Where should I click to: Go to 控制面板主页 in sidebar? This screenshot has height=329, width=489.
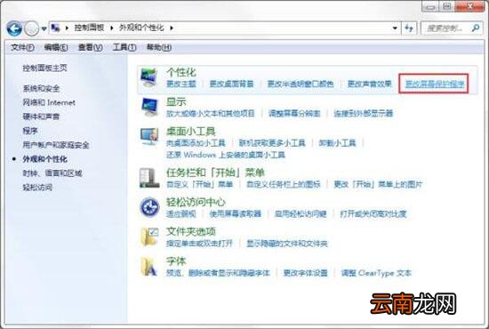click(x=45, y=68)
